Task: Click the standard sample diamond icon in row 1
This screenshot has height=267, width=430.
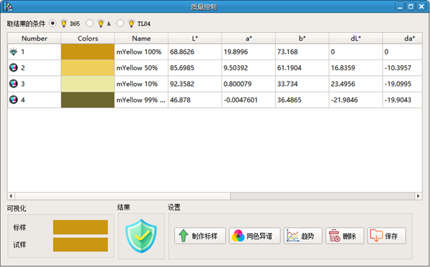Action: pos(14,52)
